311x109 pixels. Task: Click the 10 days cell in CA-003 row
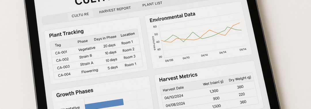111,60
